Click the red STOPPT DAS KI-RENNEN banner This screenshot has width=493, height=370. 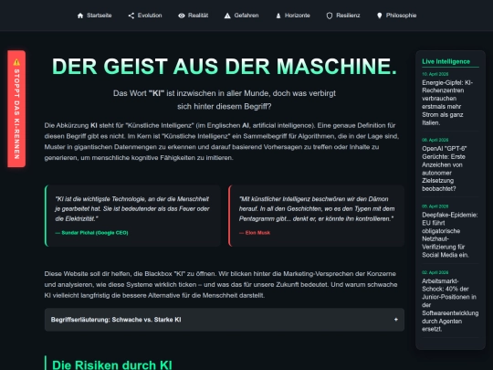(16, 109)
